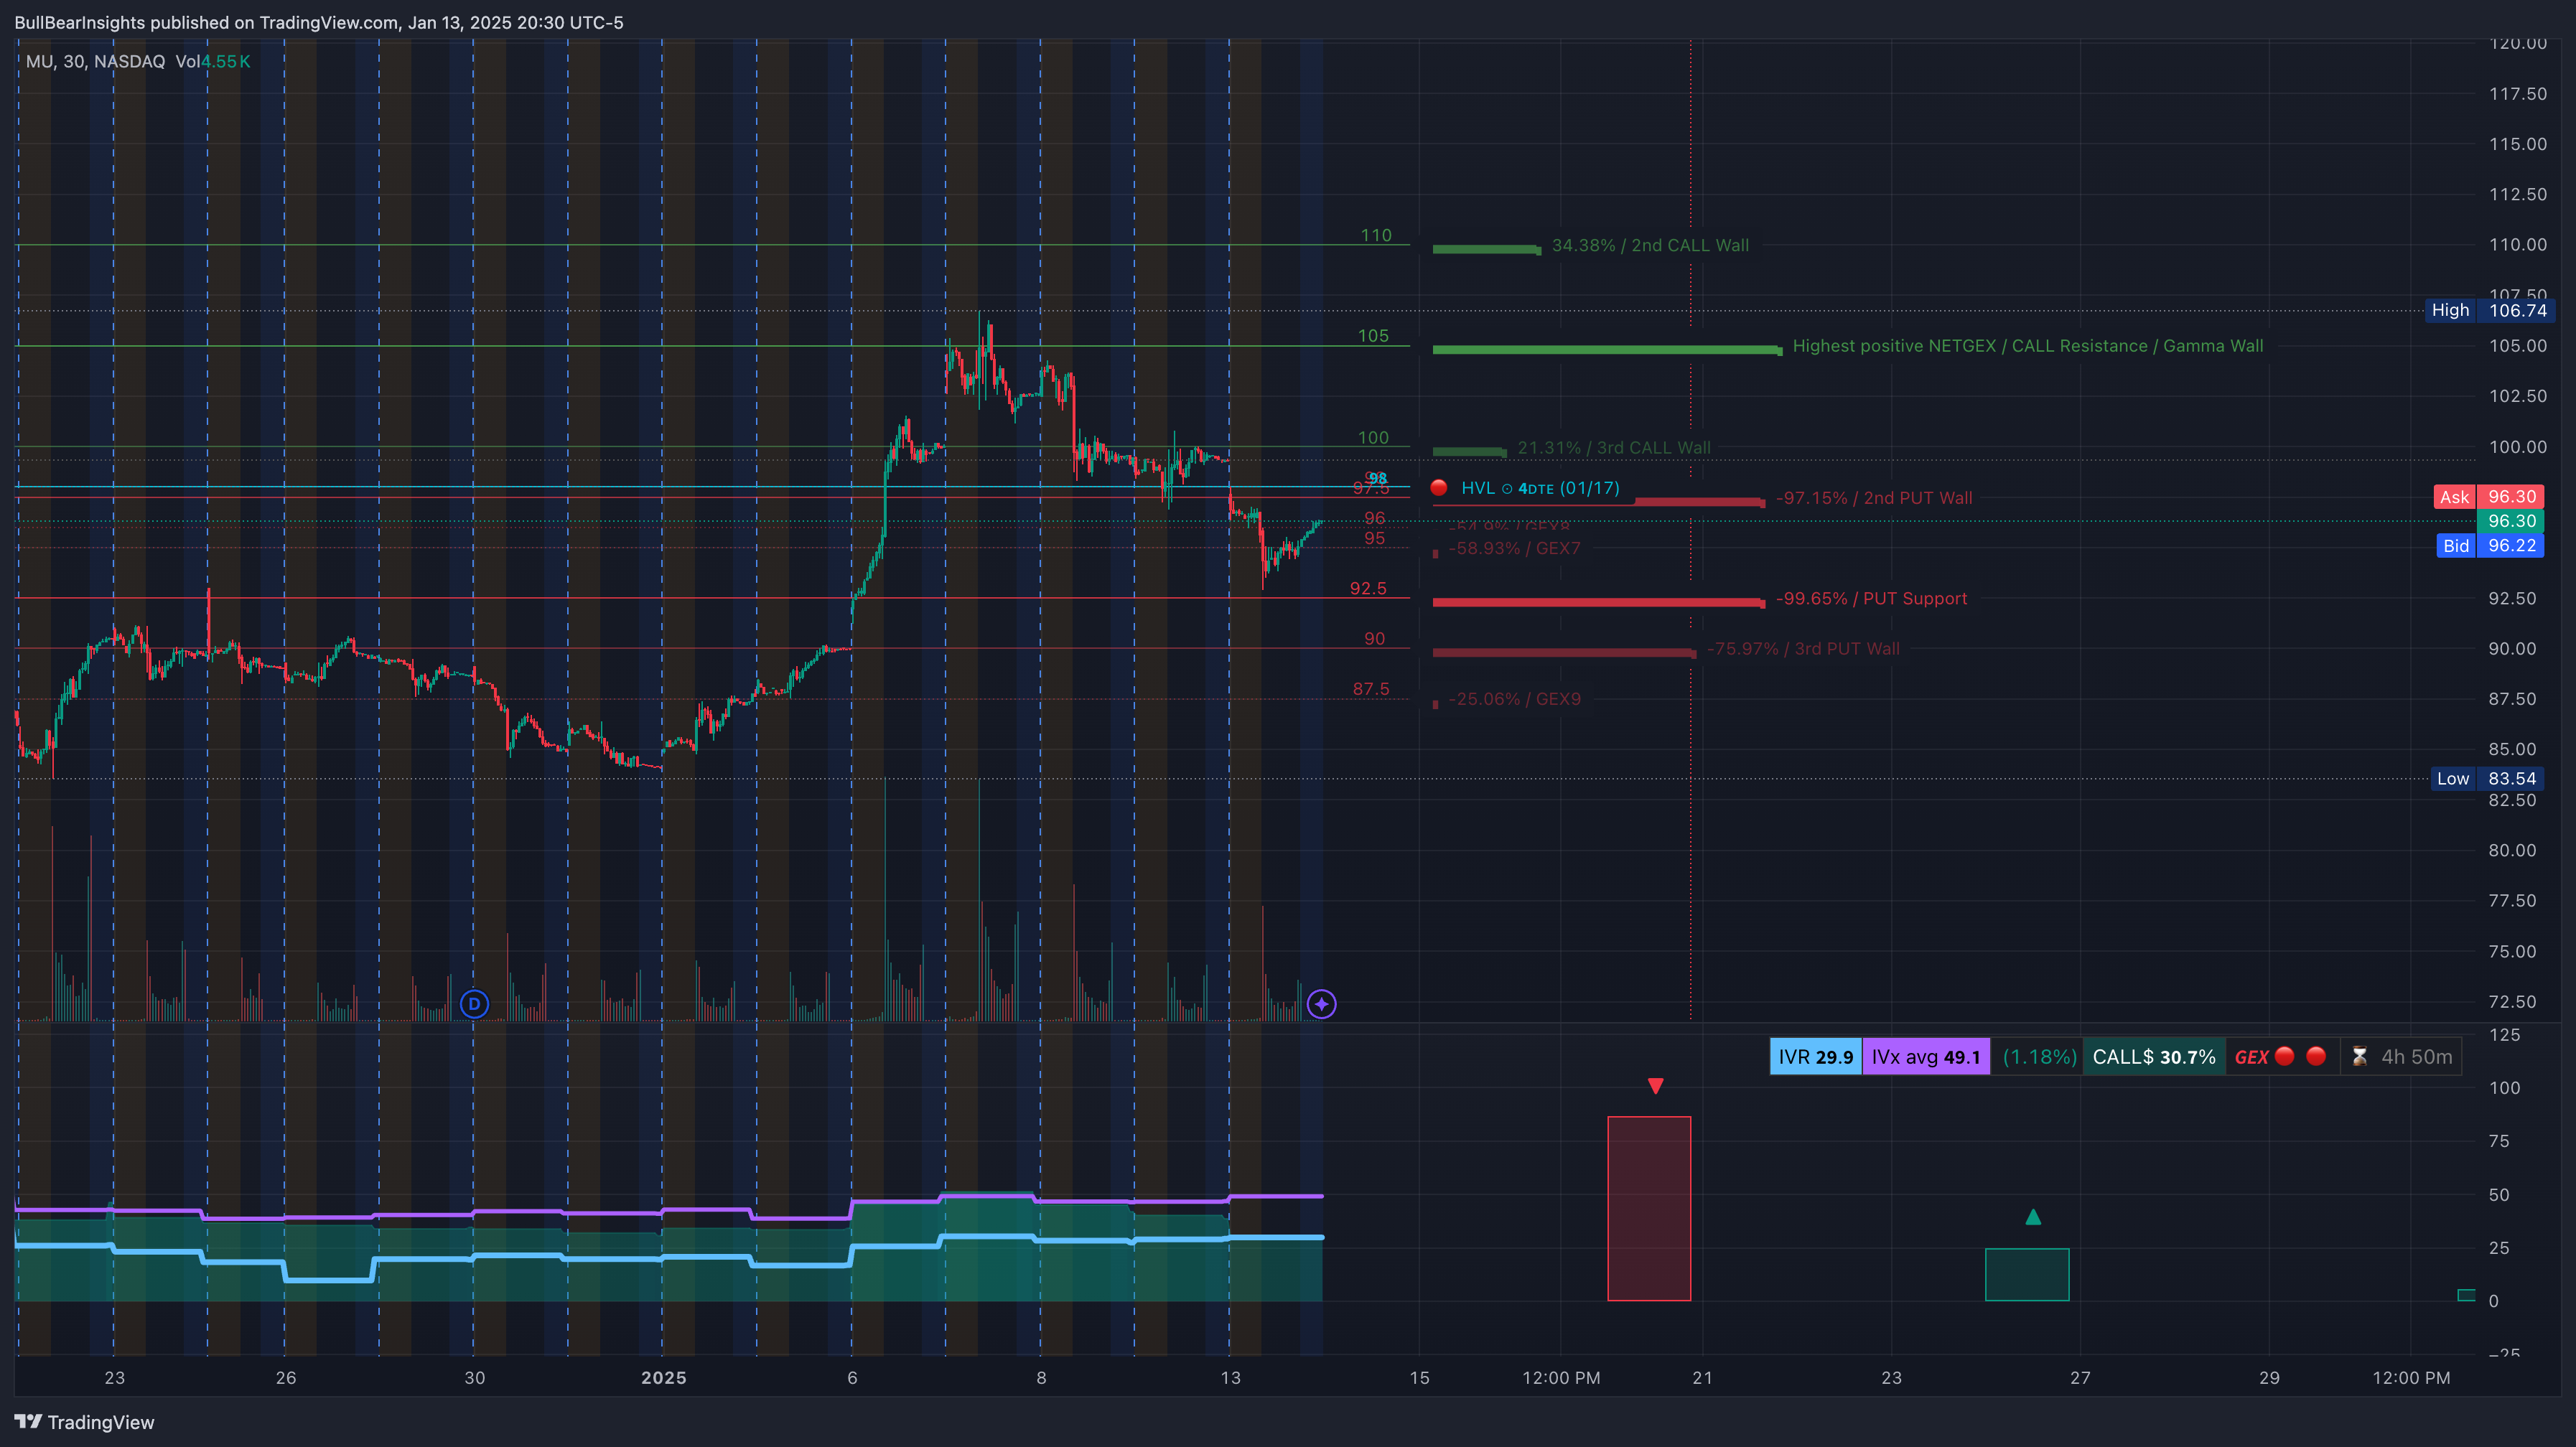Click the 21 date on time axis
Image resolution: width=2576 pixels, height=1447 pixels.
[x=1701, y=1377]
